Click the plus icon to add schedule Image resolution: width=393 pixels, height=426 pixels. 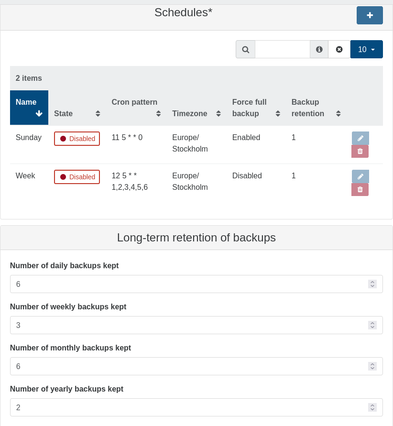point(370,15)
